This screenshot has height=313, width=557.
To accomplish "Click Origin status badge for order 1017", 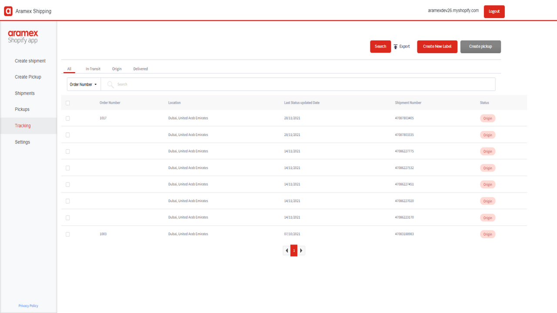I will (x=487, y=118).
